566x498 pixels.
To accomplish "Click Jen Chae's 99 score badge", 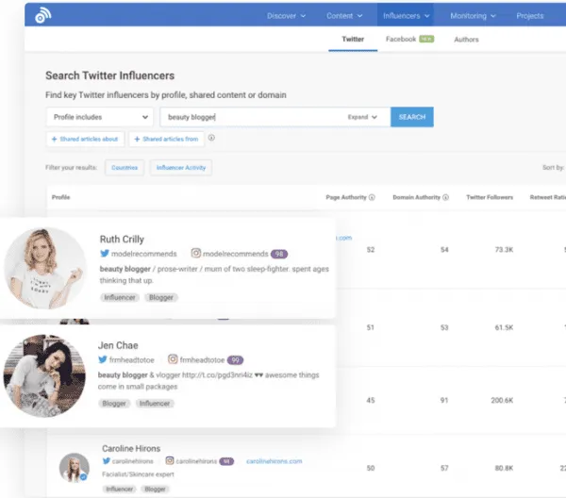I will pos(235,360).
